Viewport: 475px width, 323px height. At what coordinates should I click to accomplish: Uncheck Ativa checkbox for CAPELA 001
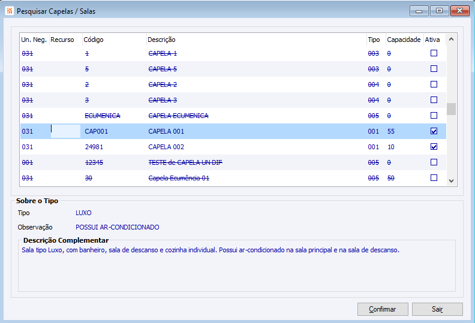click(434, 131)
